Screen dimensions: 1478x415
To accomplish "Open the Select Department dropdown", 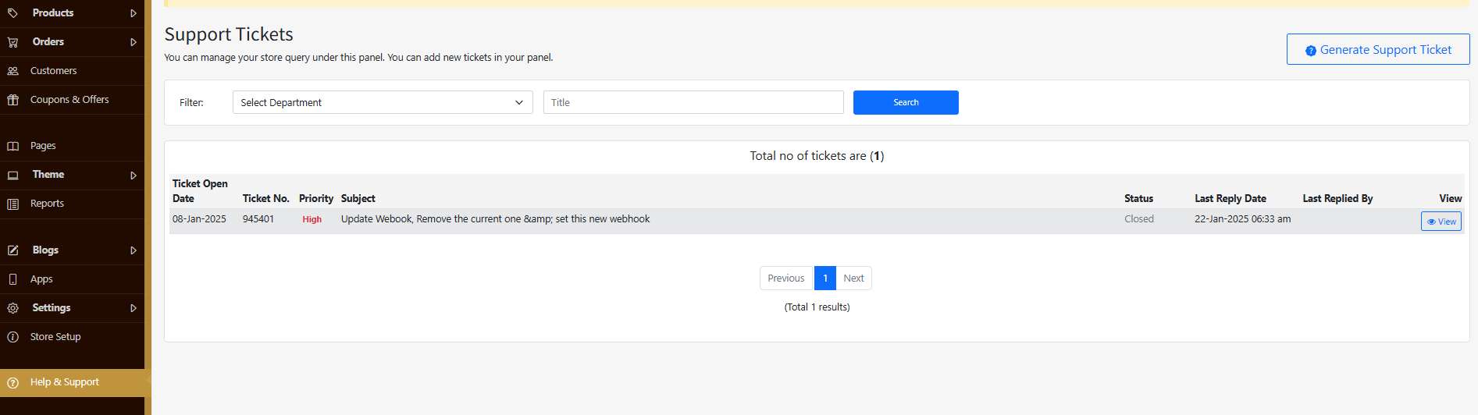I will [383, 102].
